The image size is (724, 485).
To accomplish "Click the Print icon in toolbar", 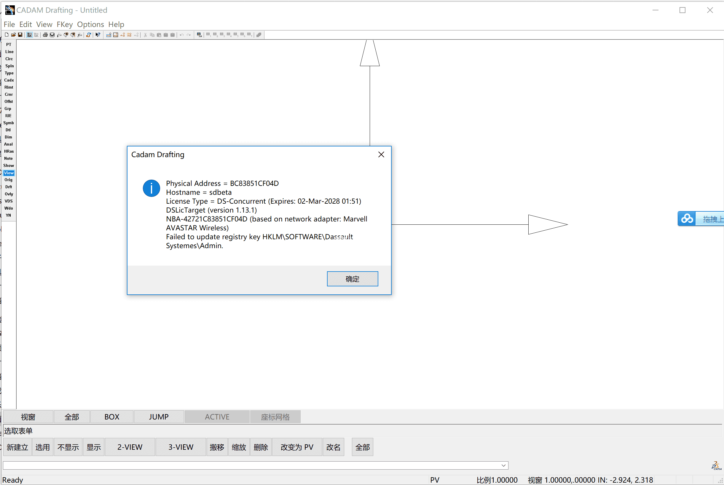I will 45,35.
